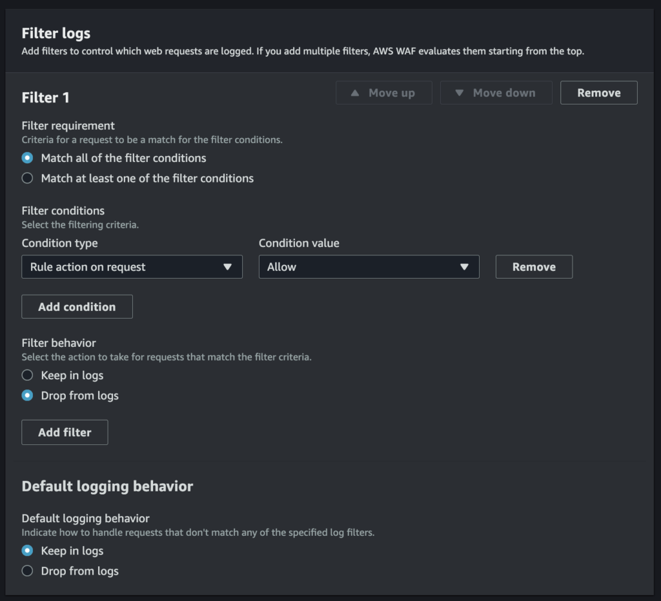The image size is (661, 601).
Task: Click the 'Rule action on request' text
Action: click(88, 267)
